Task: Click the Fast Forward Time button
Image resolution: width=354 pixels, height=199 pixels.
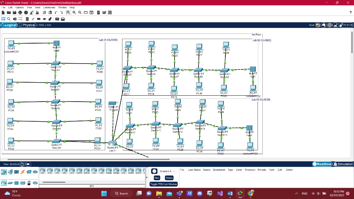Action: point(28,164)
